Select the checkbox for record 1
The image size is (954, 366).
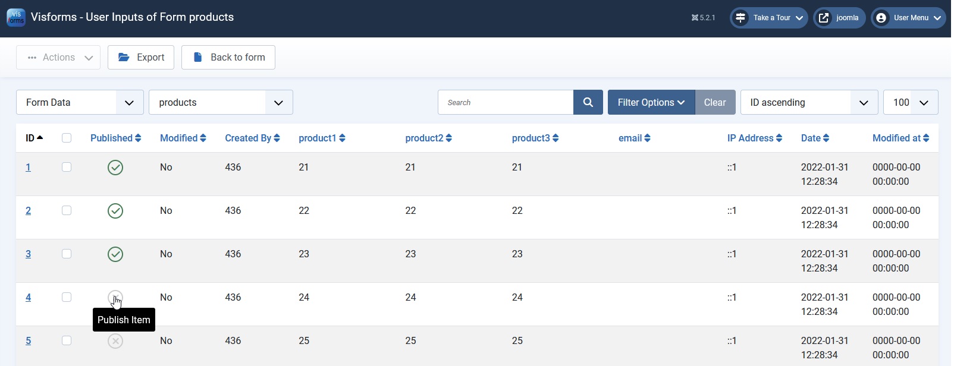pyautogui.click(x=67, y=167)
